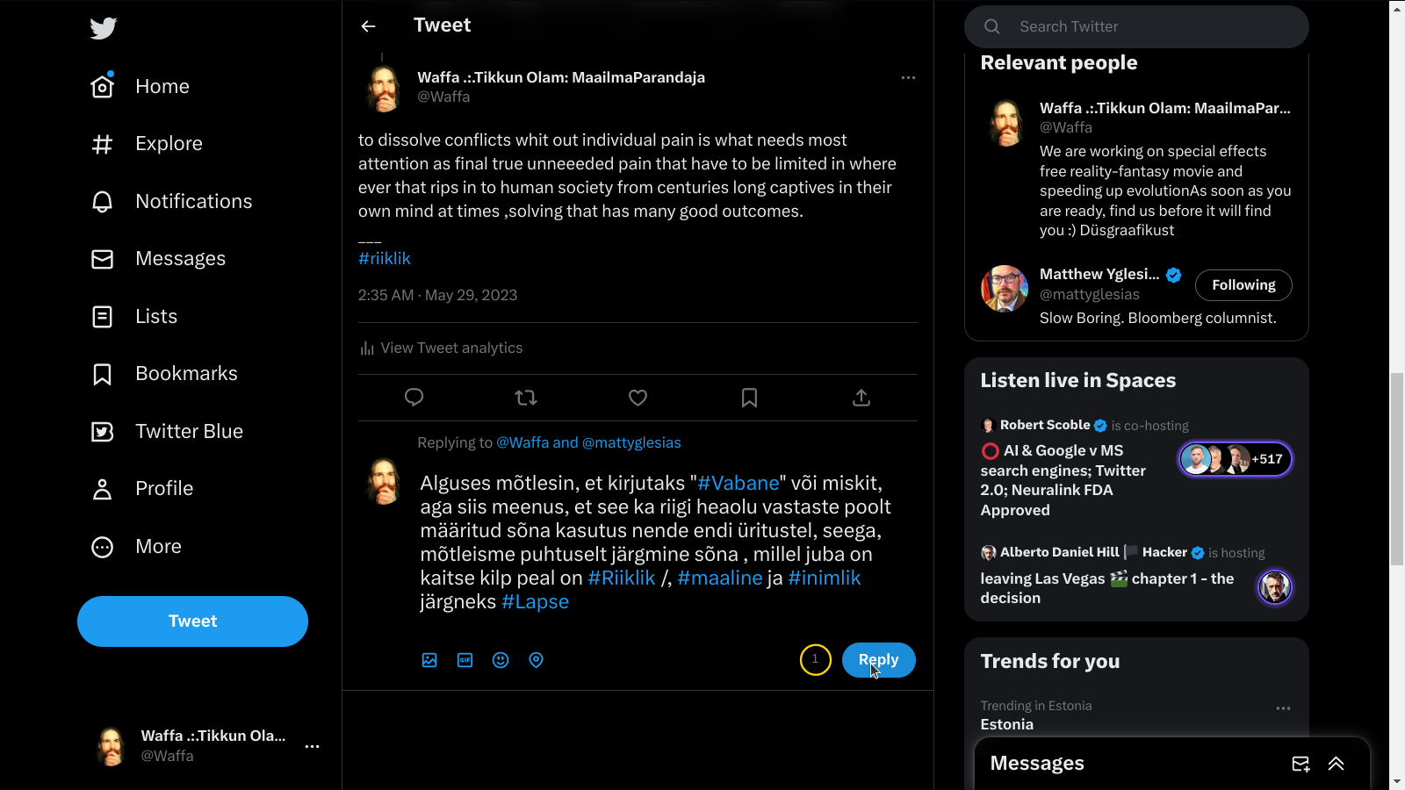Click the retweet icon under the tweet
The height and width of the screenshot is (790, 1405).
(526, 398)
